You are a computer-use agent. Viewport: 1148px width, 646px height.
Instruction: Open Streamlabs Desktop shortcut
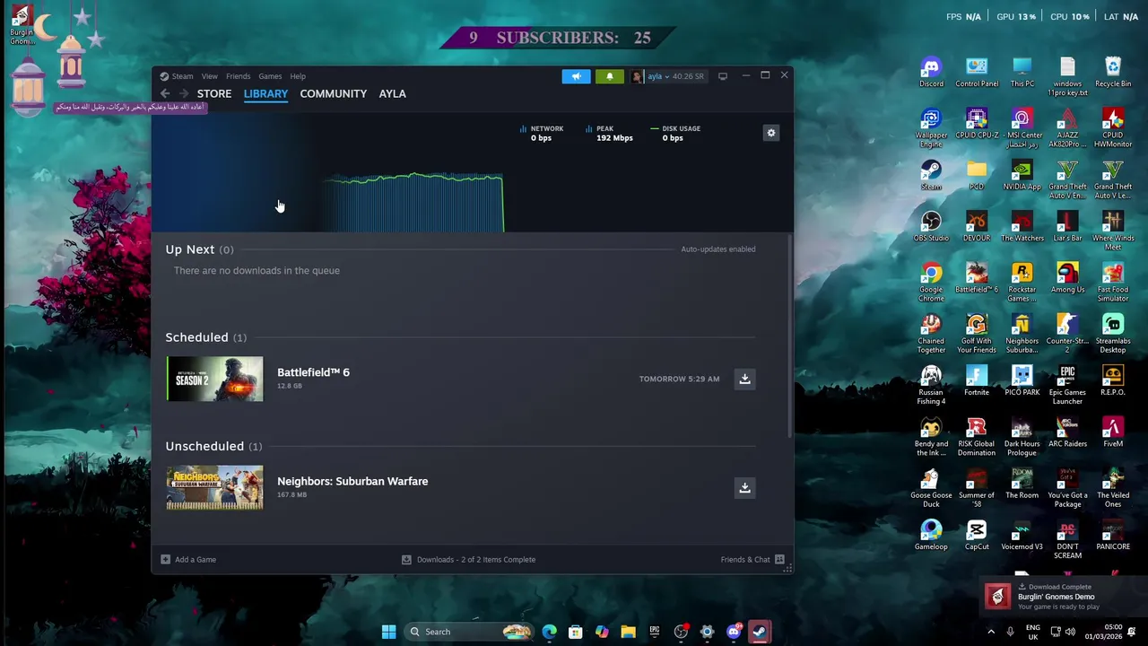tap(1113, 334)
